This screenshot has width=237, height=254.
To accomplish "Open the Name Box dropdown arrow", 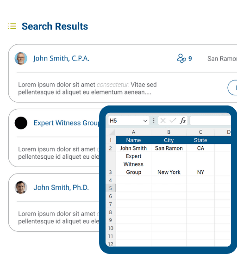I will pyautogui.click(x=145, y=121).
